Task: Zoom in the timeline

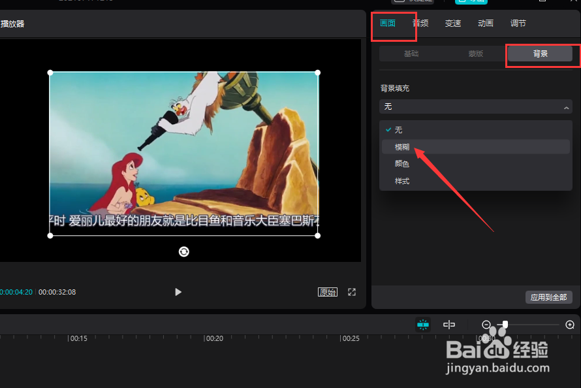Action: pos(570,325)
